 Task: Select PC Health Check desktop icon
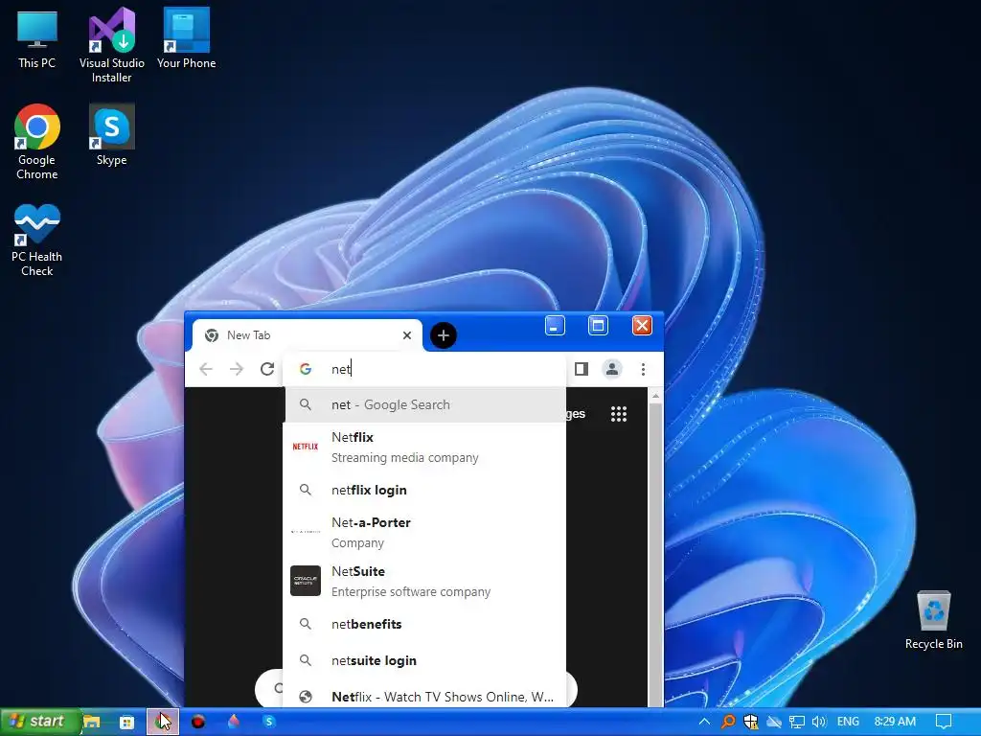click(37, 241)
